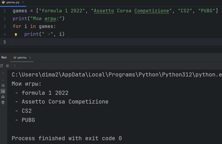Click line number 1 in the gutter

pos(5,11)
